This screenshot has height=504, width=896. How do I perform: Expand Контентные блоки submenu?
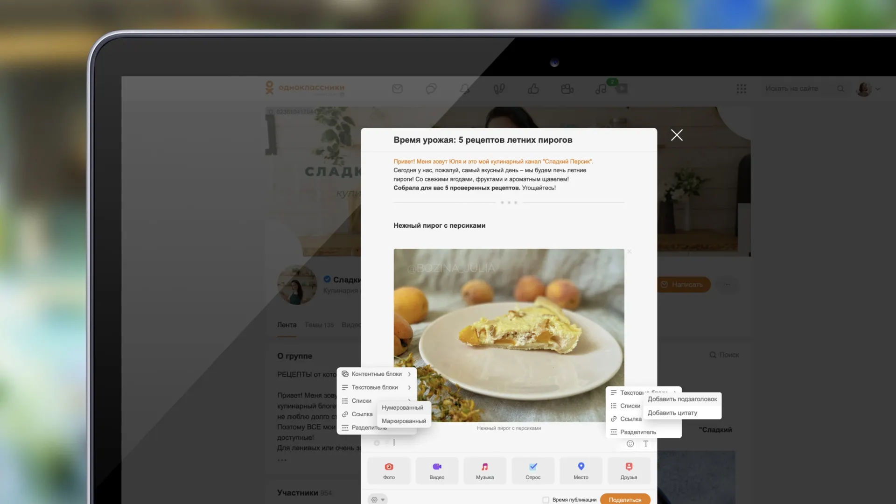point(377,374)
